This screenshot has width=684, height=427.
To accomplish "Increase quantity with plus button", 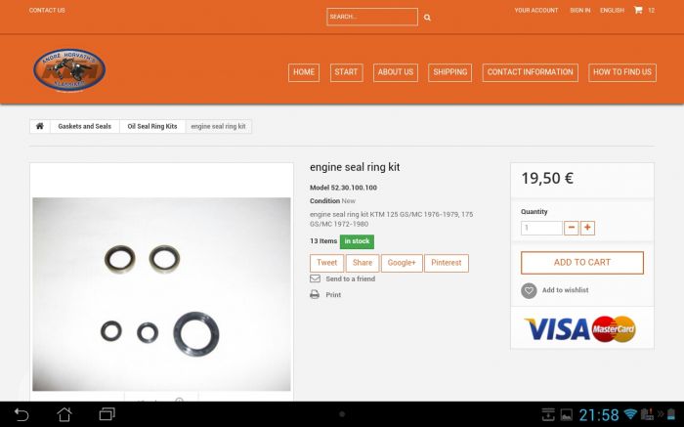I will pos(587,228).
